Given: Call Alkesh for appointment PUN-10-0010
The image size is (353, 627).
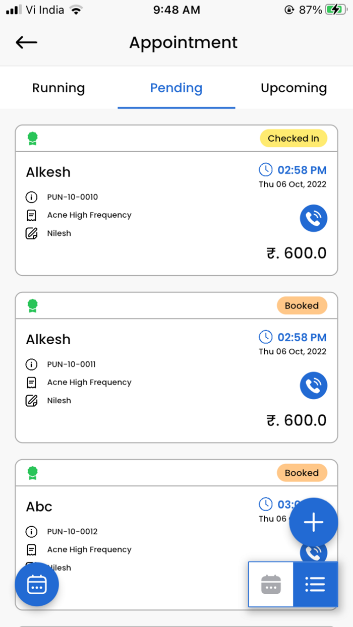Looking at the screenshot, I should pos(313,219).
